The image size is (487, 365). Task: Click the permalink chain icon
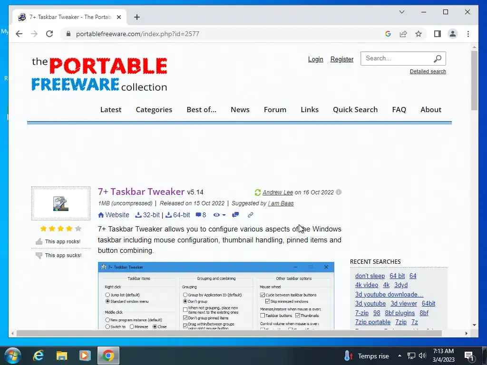point(250,215)
